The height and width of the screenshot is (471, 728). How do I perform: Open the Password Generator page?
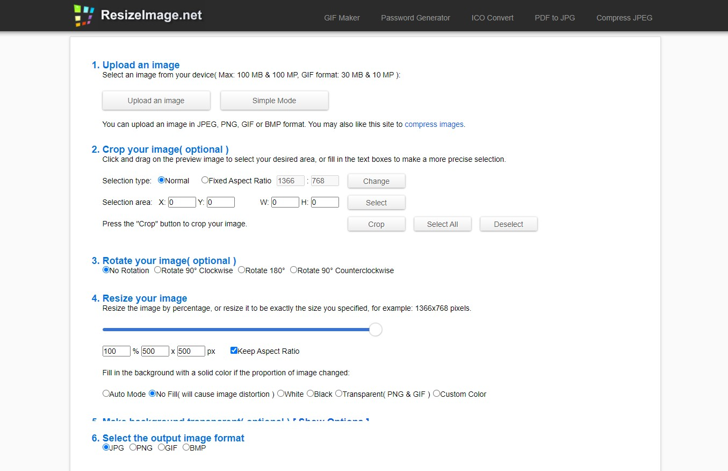click(415, 18)
